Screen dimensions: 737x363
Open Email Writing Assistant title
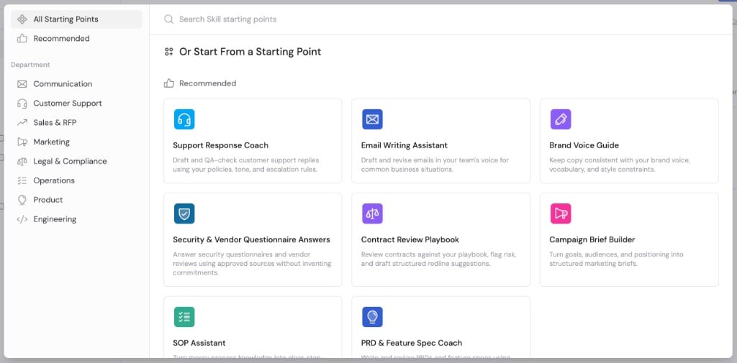click(x=404, y=146)
